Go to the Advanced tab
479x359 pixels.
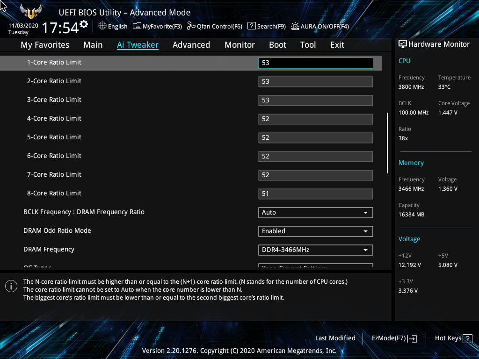191,45
